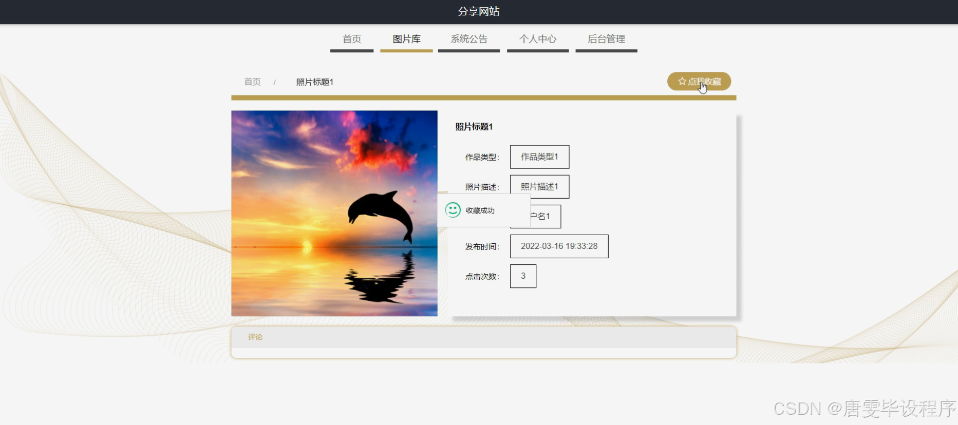
Task: Click the publish time 2022-03-16 19:33:28
Action: pyautogui.click(x=559, y=246)
